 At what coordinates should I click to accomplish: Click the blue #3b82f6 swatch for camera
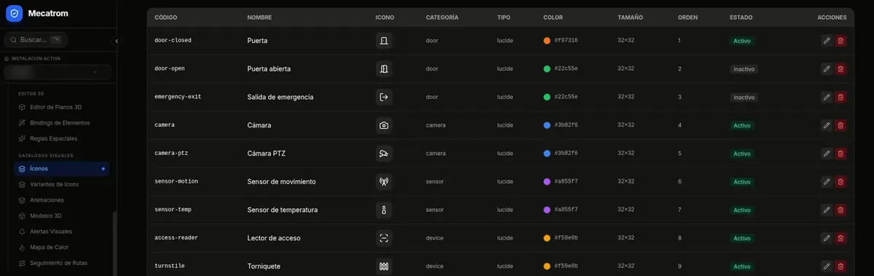point(547,125)
